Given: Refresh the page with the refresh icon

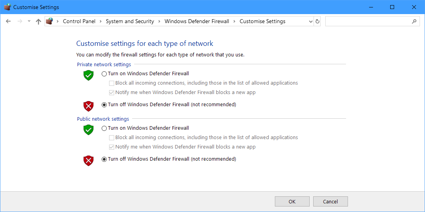Looking at the screenshot, I should tap(317, 22).
